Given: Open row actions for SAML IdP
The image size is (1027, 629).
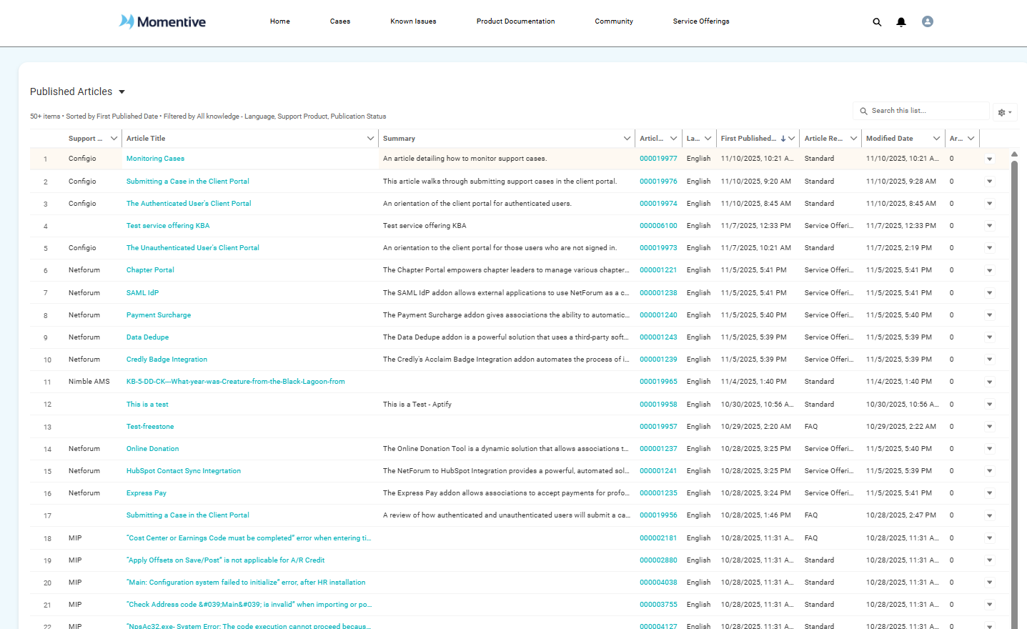Looking at the screenshot, I should coord(990,293).
